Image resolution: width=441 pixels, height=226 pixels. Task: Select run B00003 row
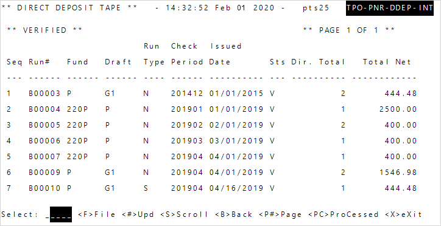coord(211,94)
